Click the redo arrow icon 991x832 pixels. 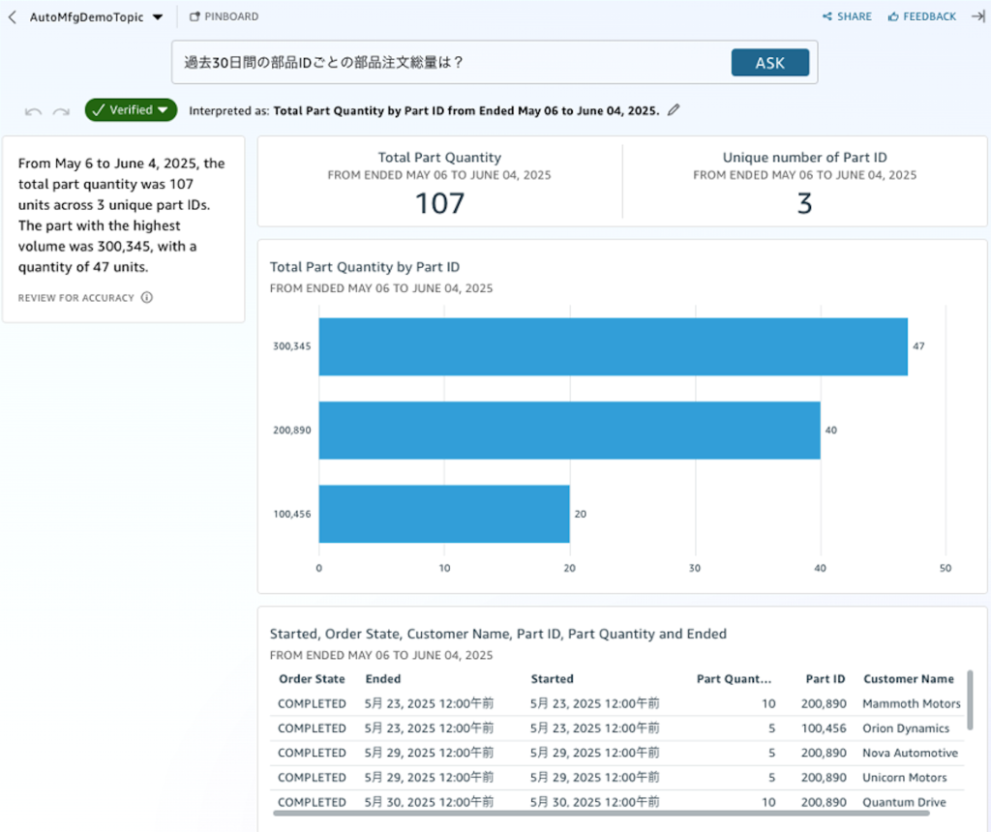[61, 111]
